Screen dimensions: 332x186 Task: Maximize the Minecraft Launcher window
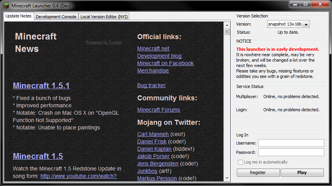click(306, 4)
